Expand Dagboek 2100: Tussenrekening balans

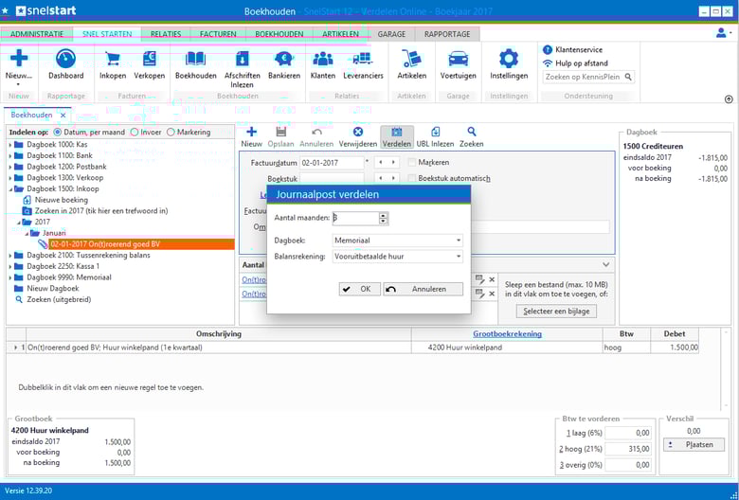10,256
